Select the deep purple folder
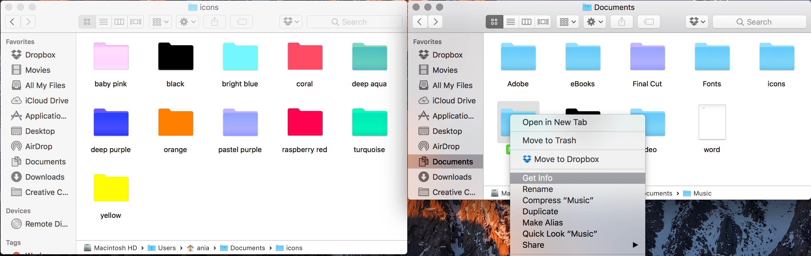The height and width of the screenshot is (256, 811). pos(111,122)
